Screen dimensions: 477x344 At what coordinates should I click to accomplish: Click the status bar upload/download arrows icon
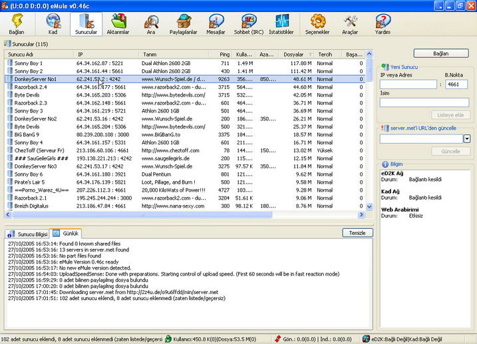tap(277, 339)
